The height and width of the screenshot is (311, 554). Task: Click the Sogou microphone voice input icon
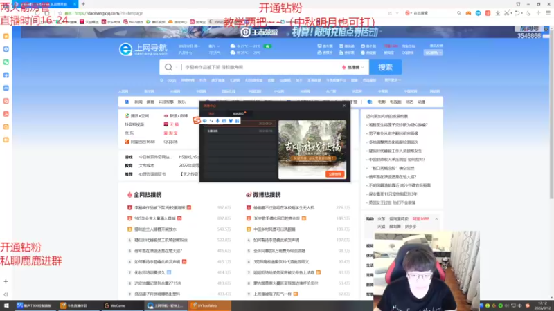coord(217,121)
